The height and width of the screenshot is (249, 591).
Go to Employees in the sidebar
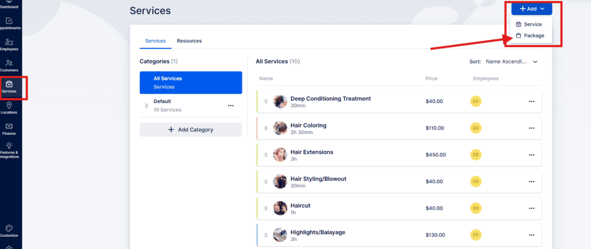(10, 45)
